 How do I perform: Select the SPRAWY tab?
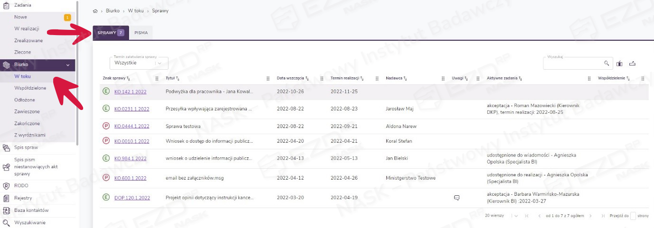coord(110,33)
